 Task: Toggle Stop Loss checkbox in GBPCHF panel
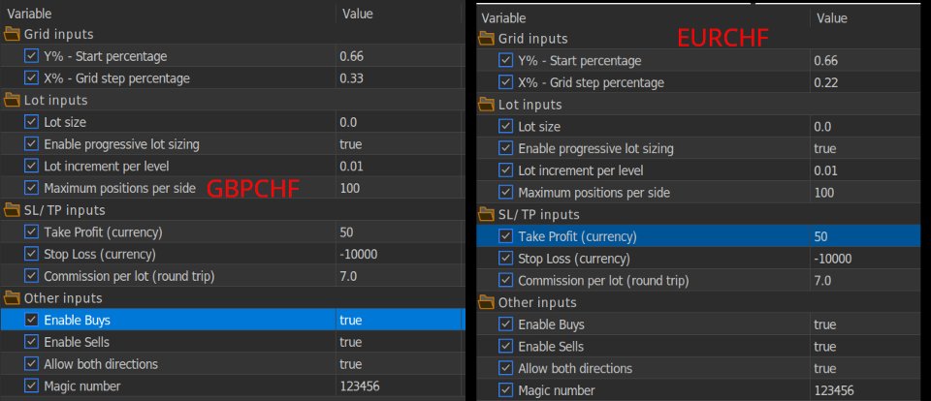click(31, 254)
